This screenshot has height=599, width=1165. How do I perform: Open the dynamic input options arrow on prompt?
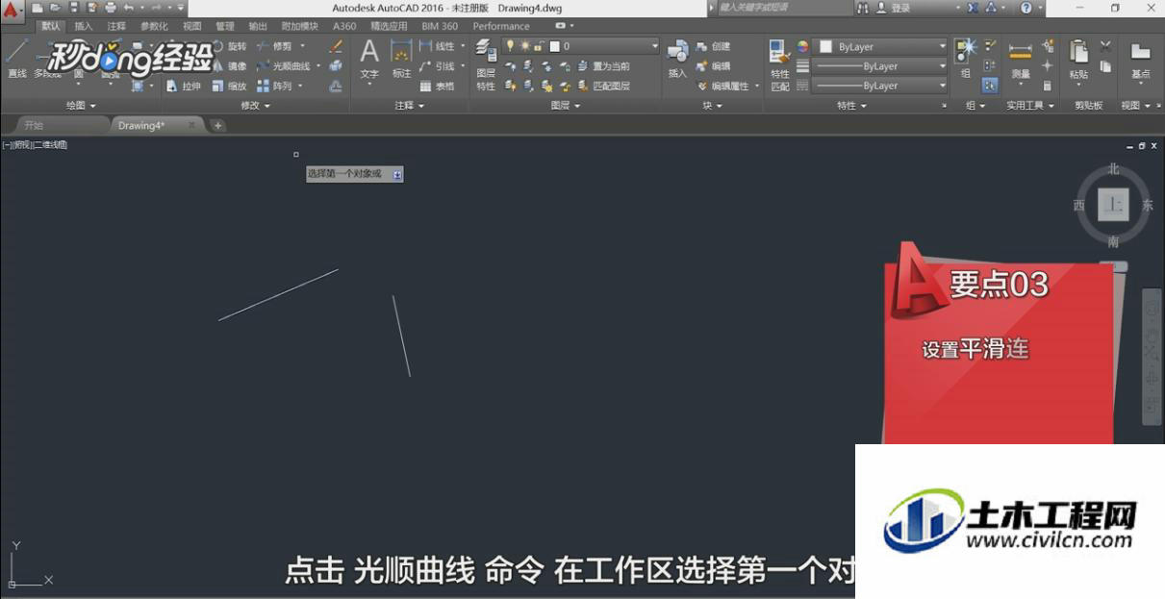[x=397, y=174]
